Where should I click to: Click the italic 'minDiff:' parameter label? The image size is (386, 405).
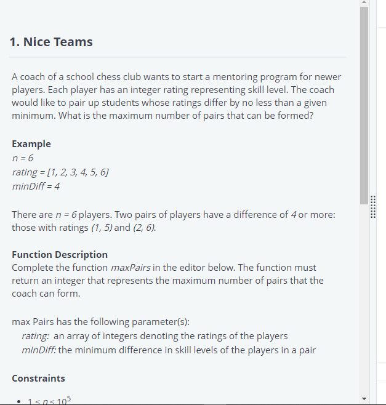click(x=39, y=350)
